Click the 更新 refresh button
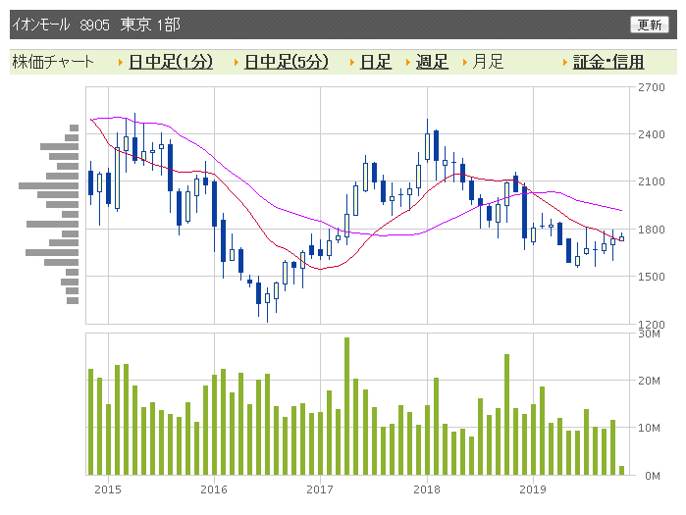686x515 pixels. click(650, 25)
